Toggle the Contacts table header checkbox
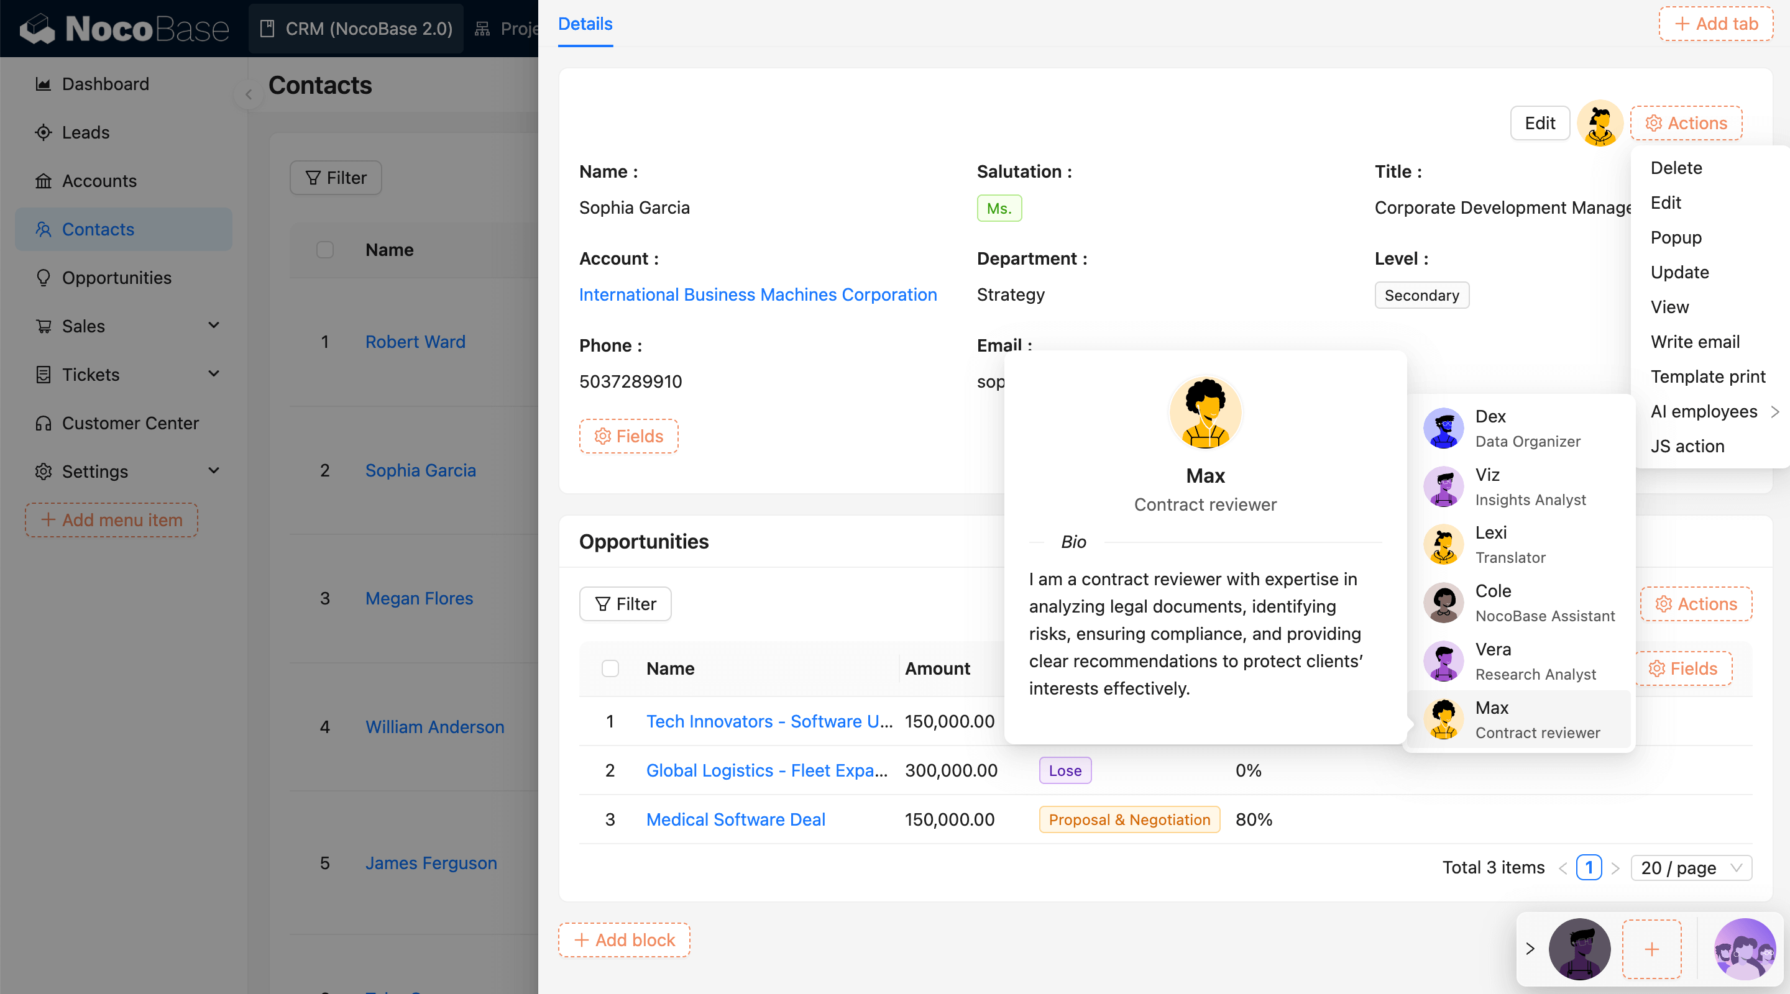The width and height of the screenshot is (1790, 994). click(x=324, y=249)
